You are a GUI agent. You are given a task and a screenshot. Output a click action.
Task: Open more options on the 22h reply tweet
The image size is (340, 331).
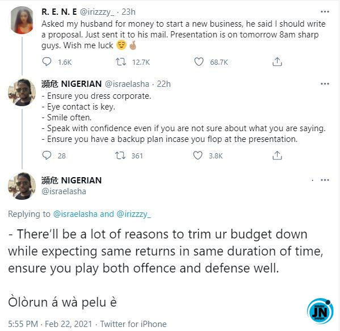[x=325, y=84]
